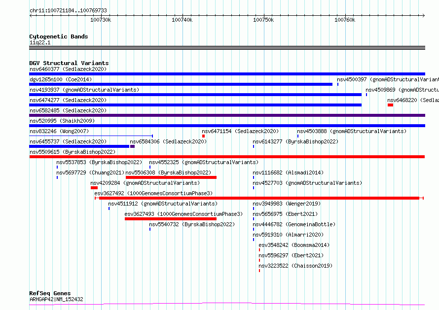Click the 100760k ruler tick label
The width and height of the screenshot is (439, 310).
point(345,20)
